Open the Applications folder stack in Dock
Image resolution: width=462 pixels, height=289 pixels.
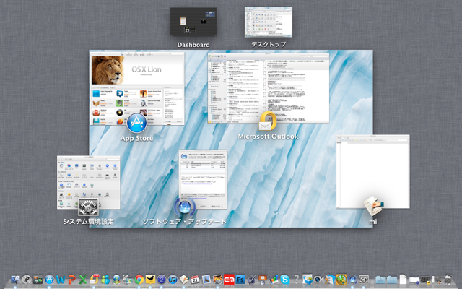(x=380, y=280)
